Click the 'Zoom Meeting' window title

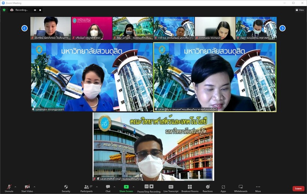coord(13,3)
